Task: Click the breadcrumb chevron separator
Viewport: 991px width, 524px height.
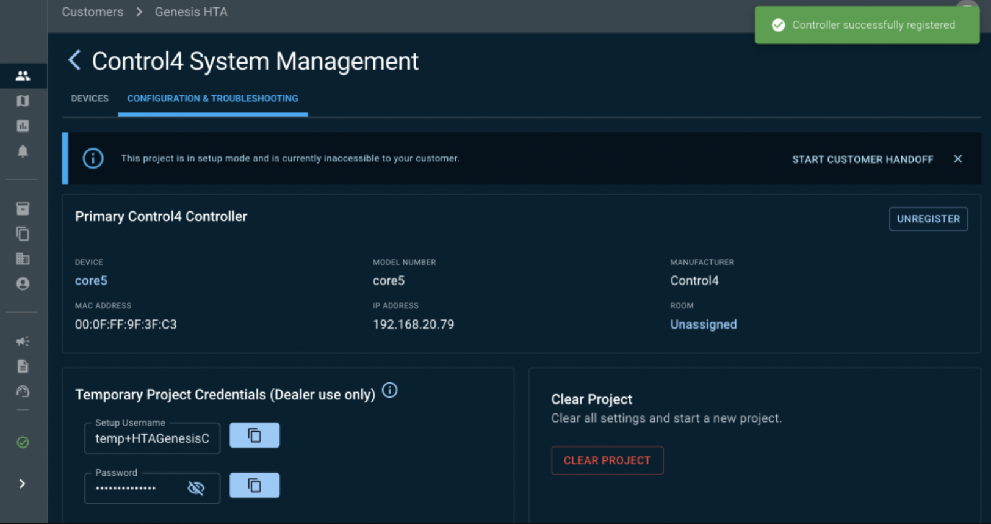Action: [x=139, y=12]
